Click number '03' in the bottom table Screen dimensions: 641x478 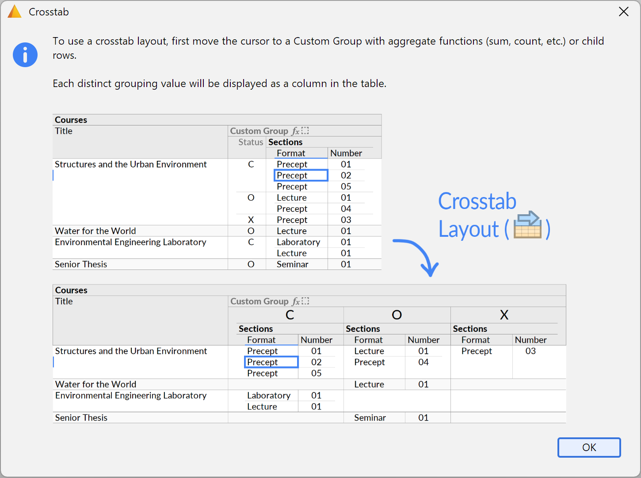(530, 351)
